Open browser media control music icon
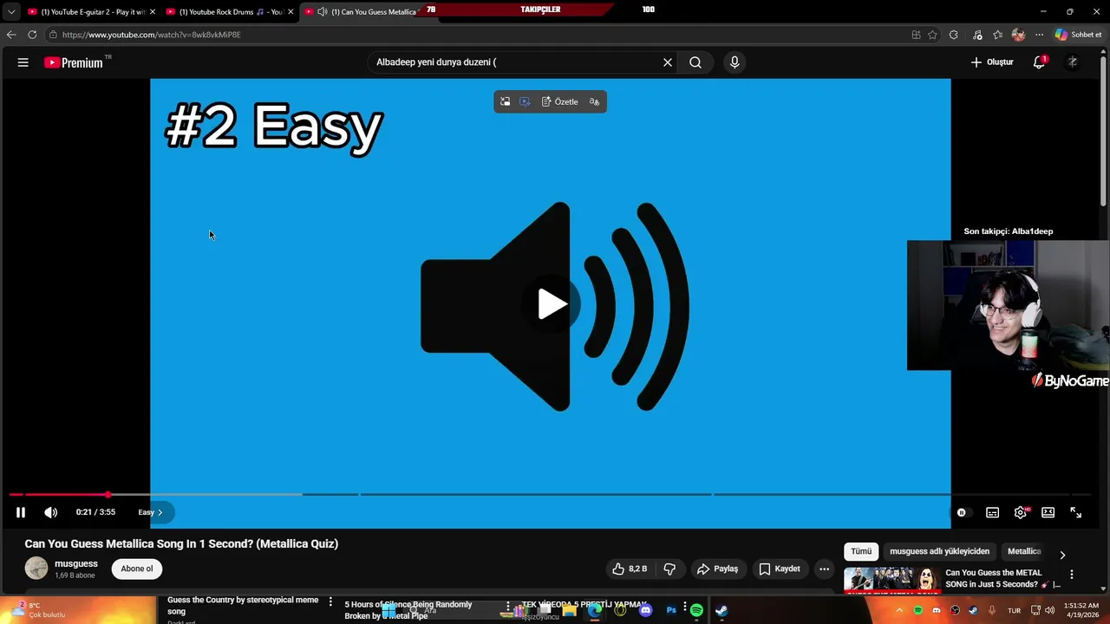 977,35
